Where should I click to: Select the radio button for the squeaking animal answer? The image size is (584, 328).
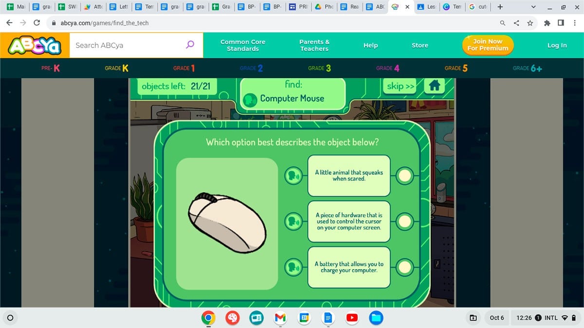coord(404,176)
